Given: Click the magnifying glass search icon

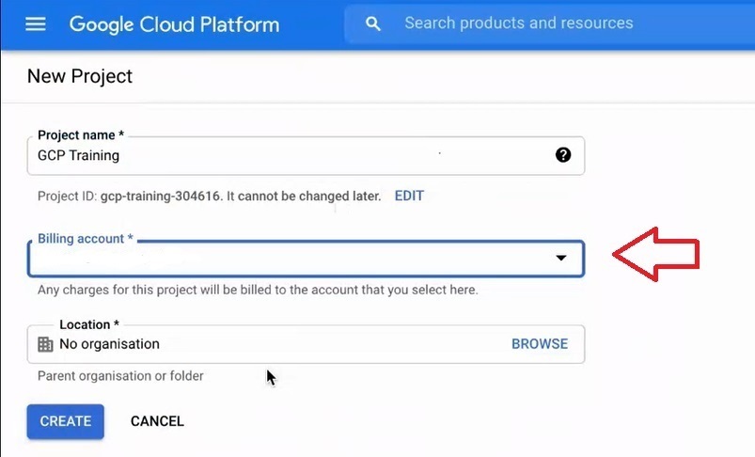Looking at the screenshot, I should [372, 24].
